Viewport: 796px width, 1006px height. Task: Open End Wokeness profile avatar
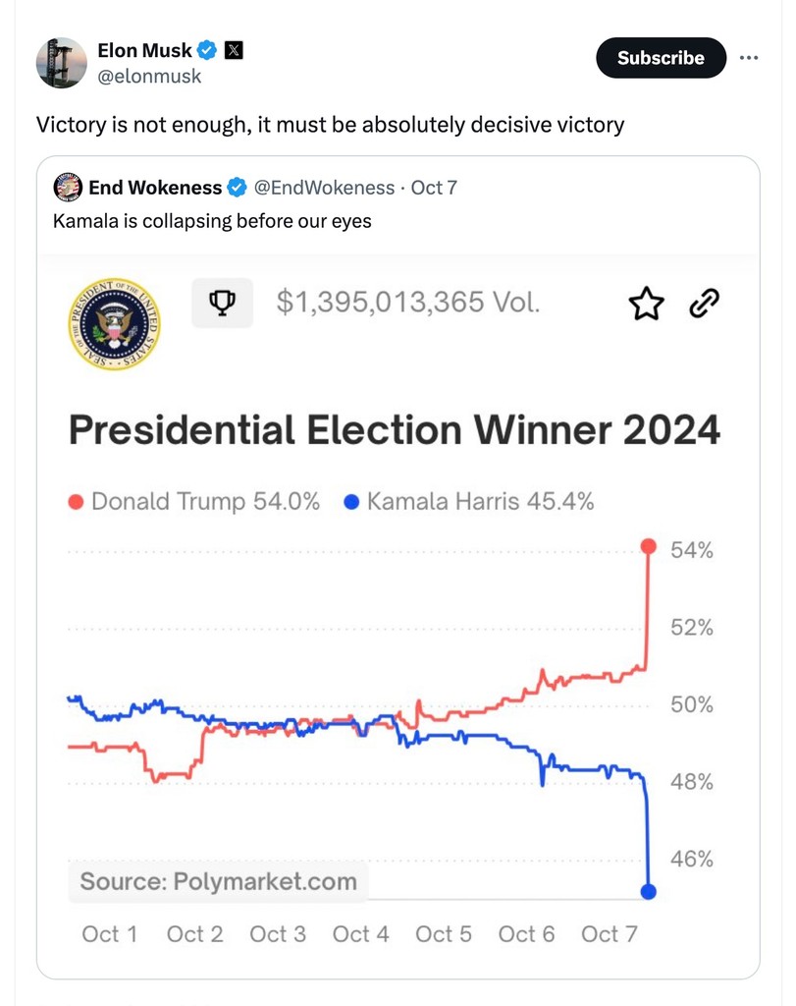click(x=68, y=188)
